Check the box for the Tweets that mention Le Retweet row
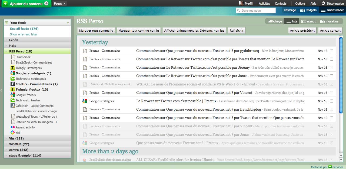 (x=331, y=59)
